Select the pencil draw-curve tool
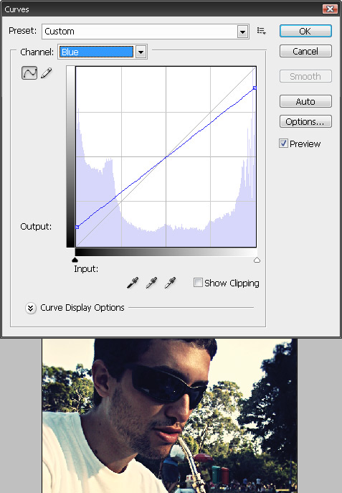Viewport: 342px width, 493px height. (x=47, y=73)
